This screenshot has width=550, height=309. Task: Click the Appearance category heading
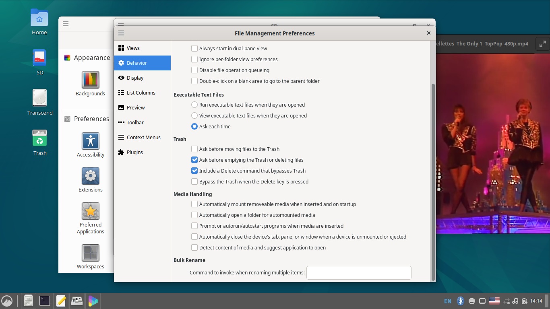(92, 58)
